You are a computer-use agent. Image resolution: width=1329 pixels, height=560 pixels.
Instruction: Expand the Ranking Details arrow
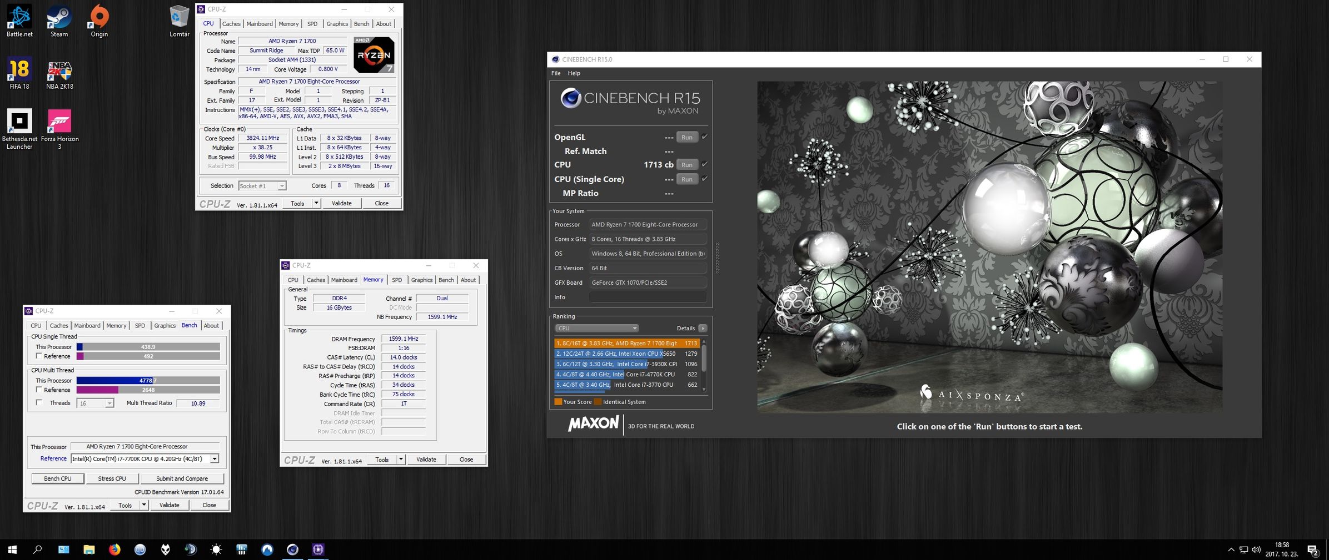[703, 328]
